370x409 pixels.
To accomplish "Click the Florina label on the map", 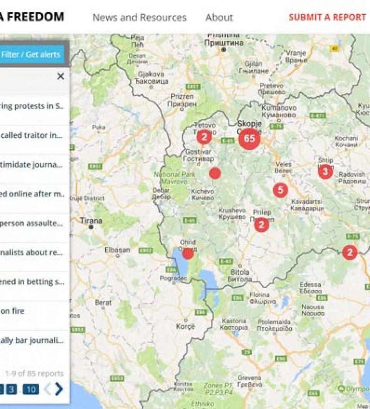I will [x=262, y=298].
